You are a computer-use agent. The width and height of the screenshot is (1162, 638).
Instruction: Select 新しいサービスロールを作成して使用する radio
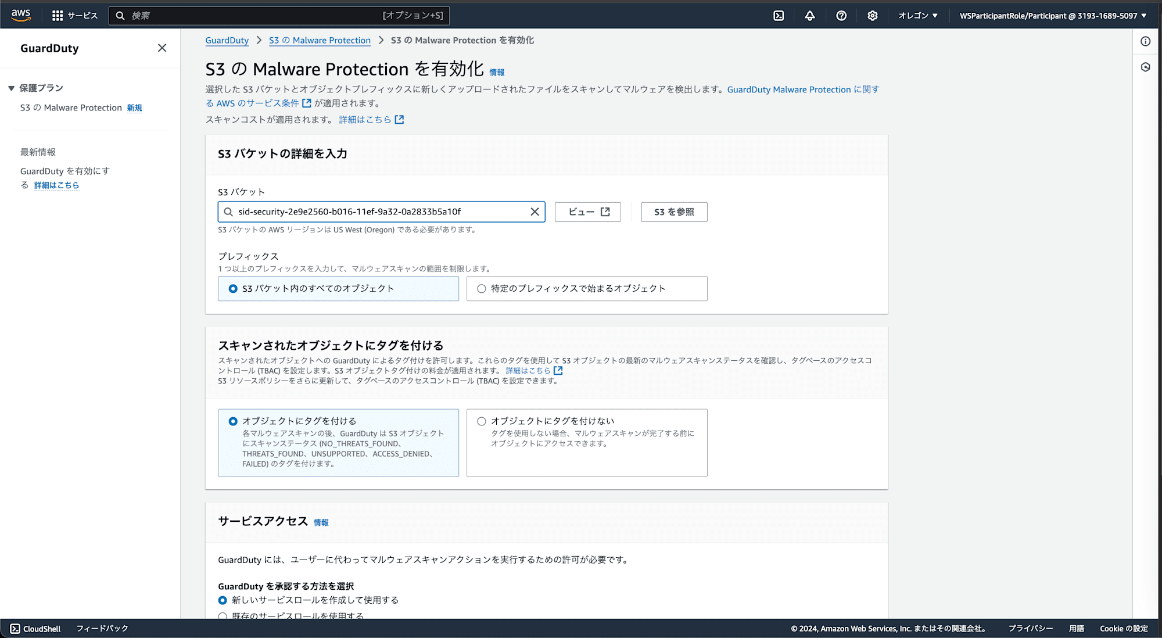(223, 600)
